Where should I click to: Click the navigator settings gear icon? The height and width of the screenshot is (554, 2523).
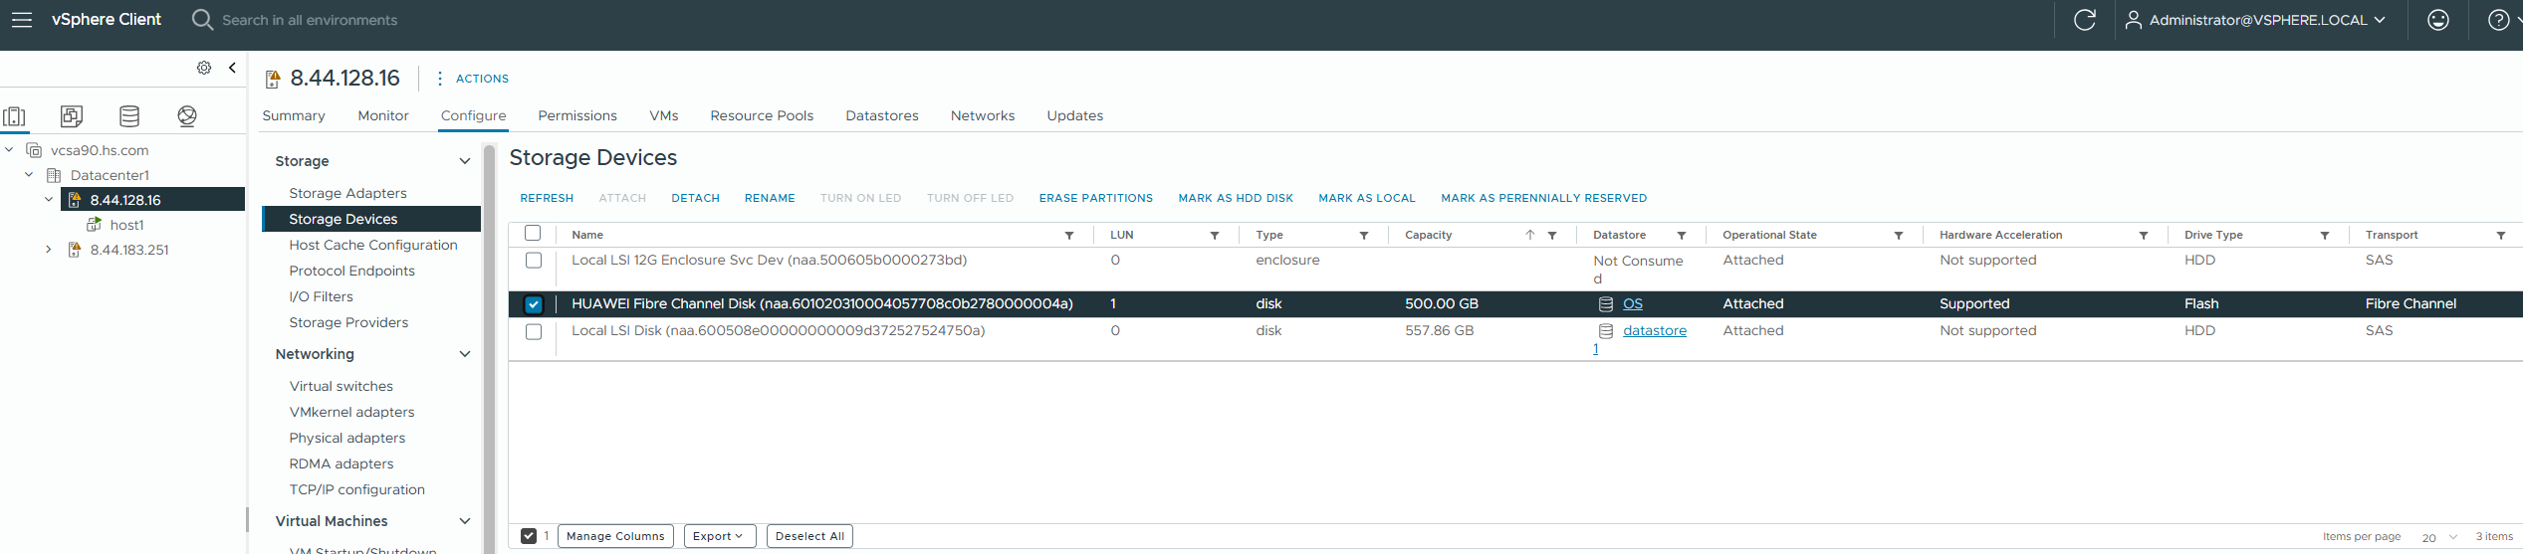point(204,68)
